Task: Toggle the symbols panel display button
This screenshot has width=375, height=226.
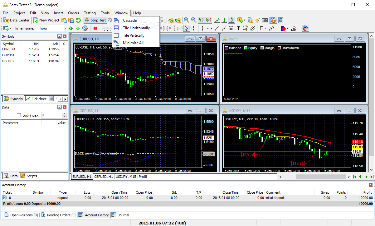Action: click(274, 20)
